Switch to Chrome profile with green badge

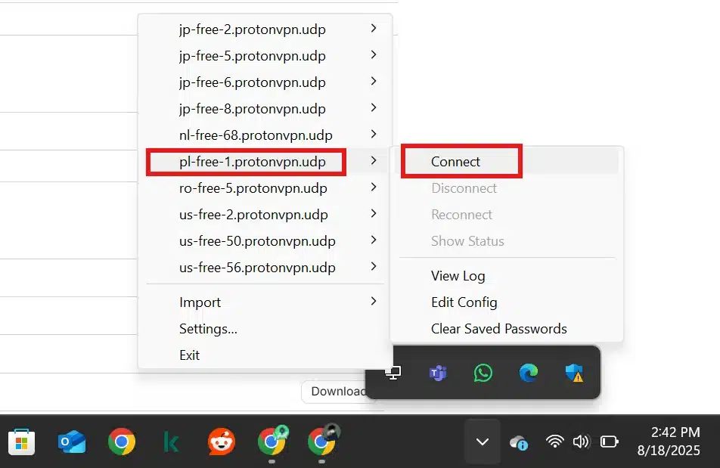(272, 442)
